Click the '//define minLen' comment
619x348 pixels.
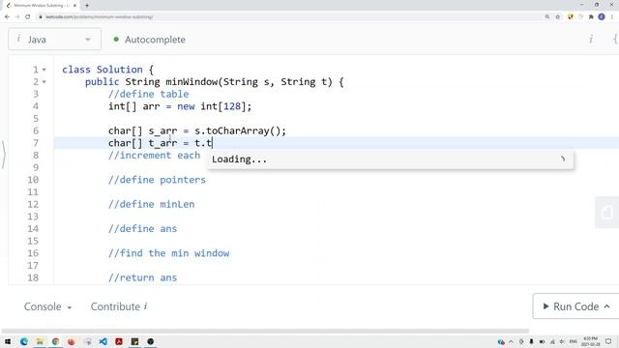click(x=151, y=204)
